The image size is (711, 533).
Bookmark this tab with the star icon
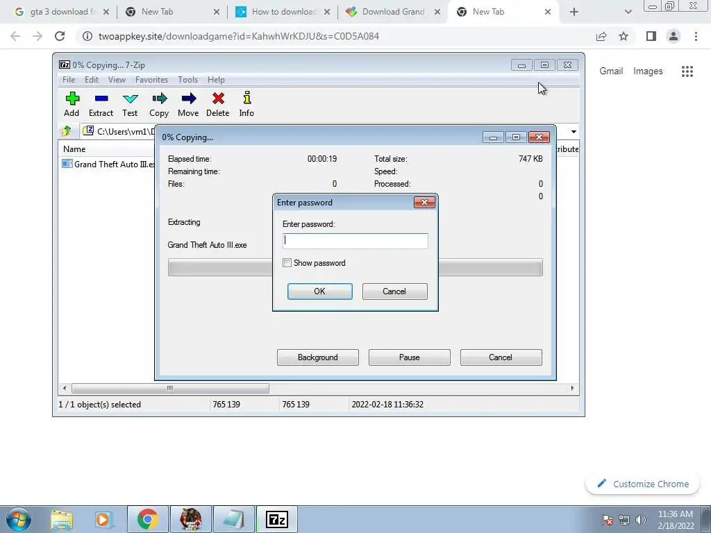click(624, 36)
